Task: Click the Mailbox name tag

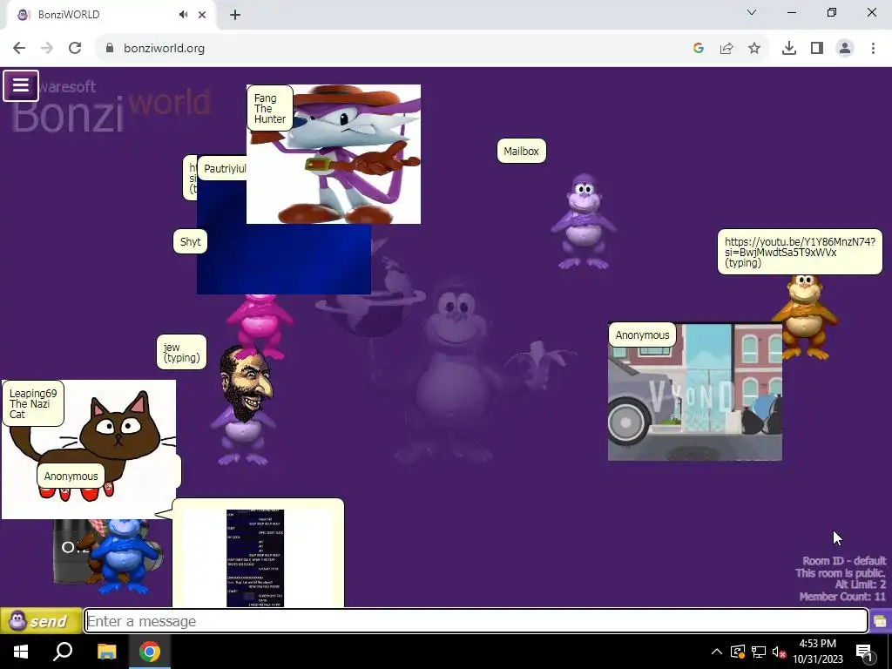Action: [521, 151]
